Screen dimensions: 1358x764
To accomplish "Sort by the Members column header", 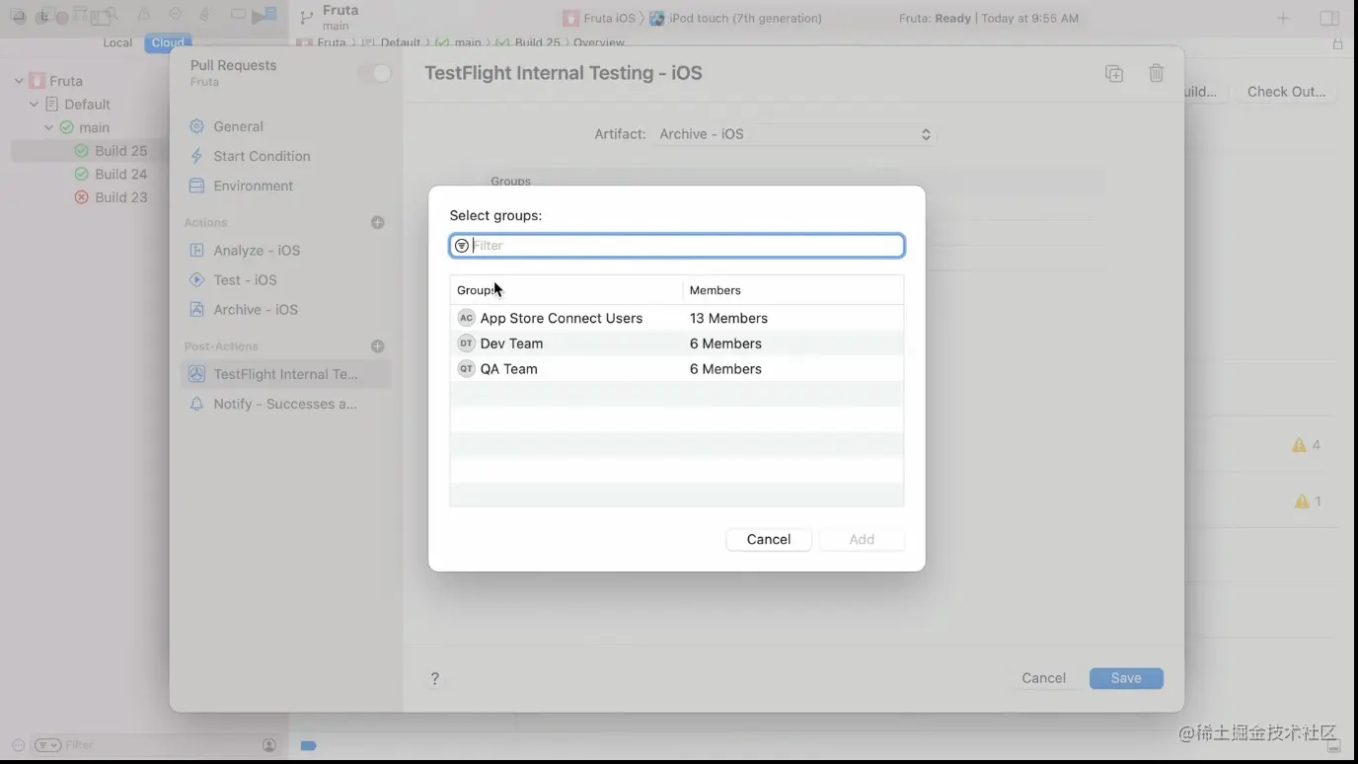I will point(792,290).
